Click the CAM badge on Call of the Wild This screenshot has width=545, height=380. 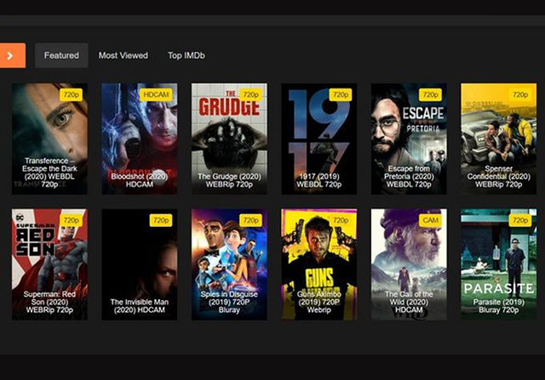[x=430, y=220]
